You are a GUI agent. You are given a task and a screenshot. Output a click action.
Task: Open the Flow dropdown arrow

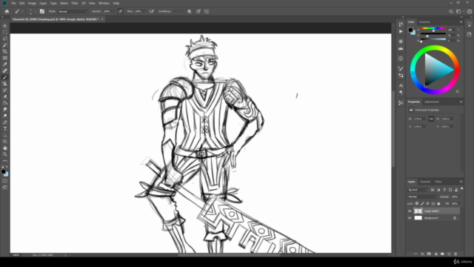[145, 12]
